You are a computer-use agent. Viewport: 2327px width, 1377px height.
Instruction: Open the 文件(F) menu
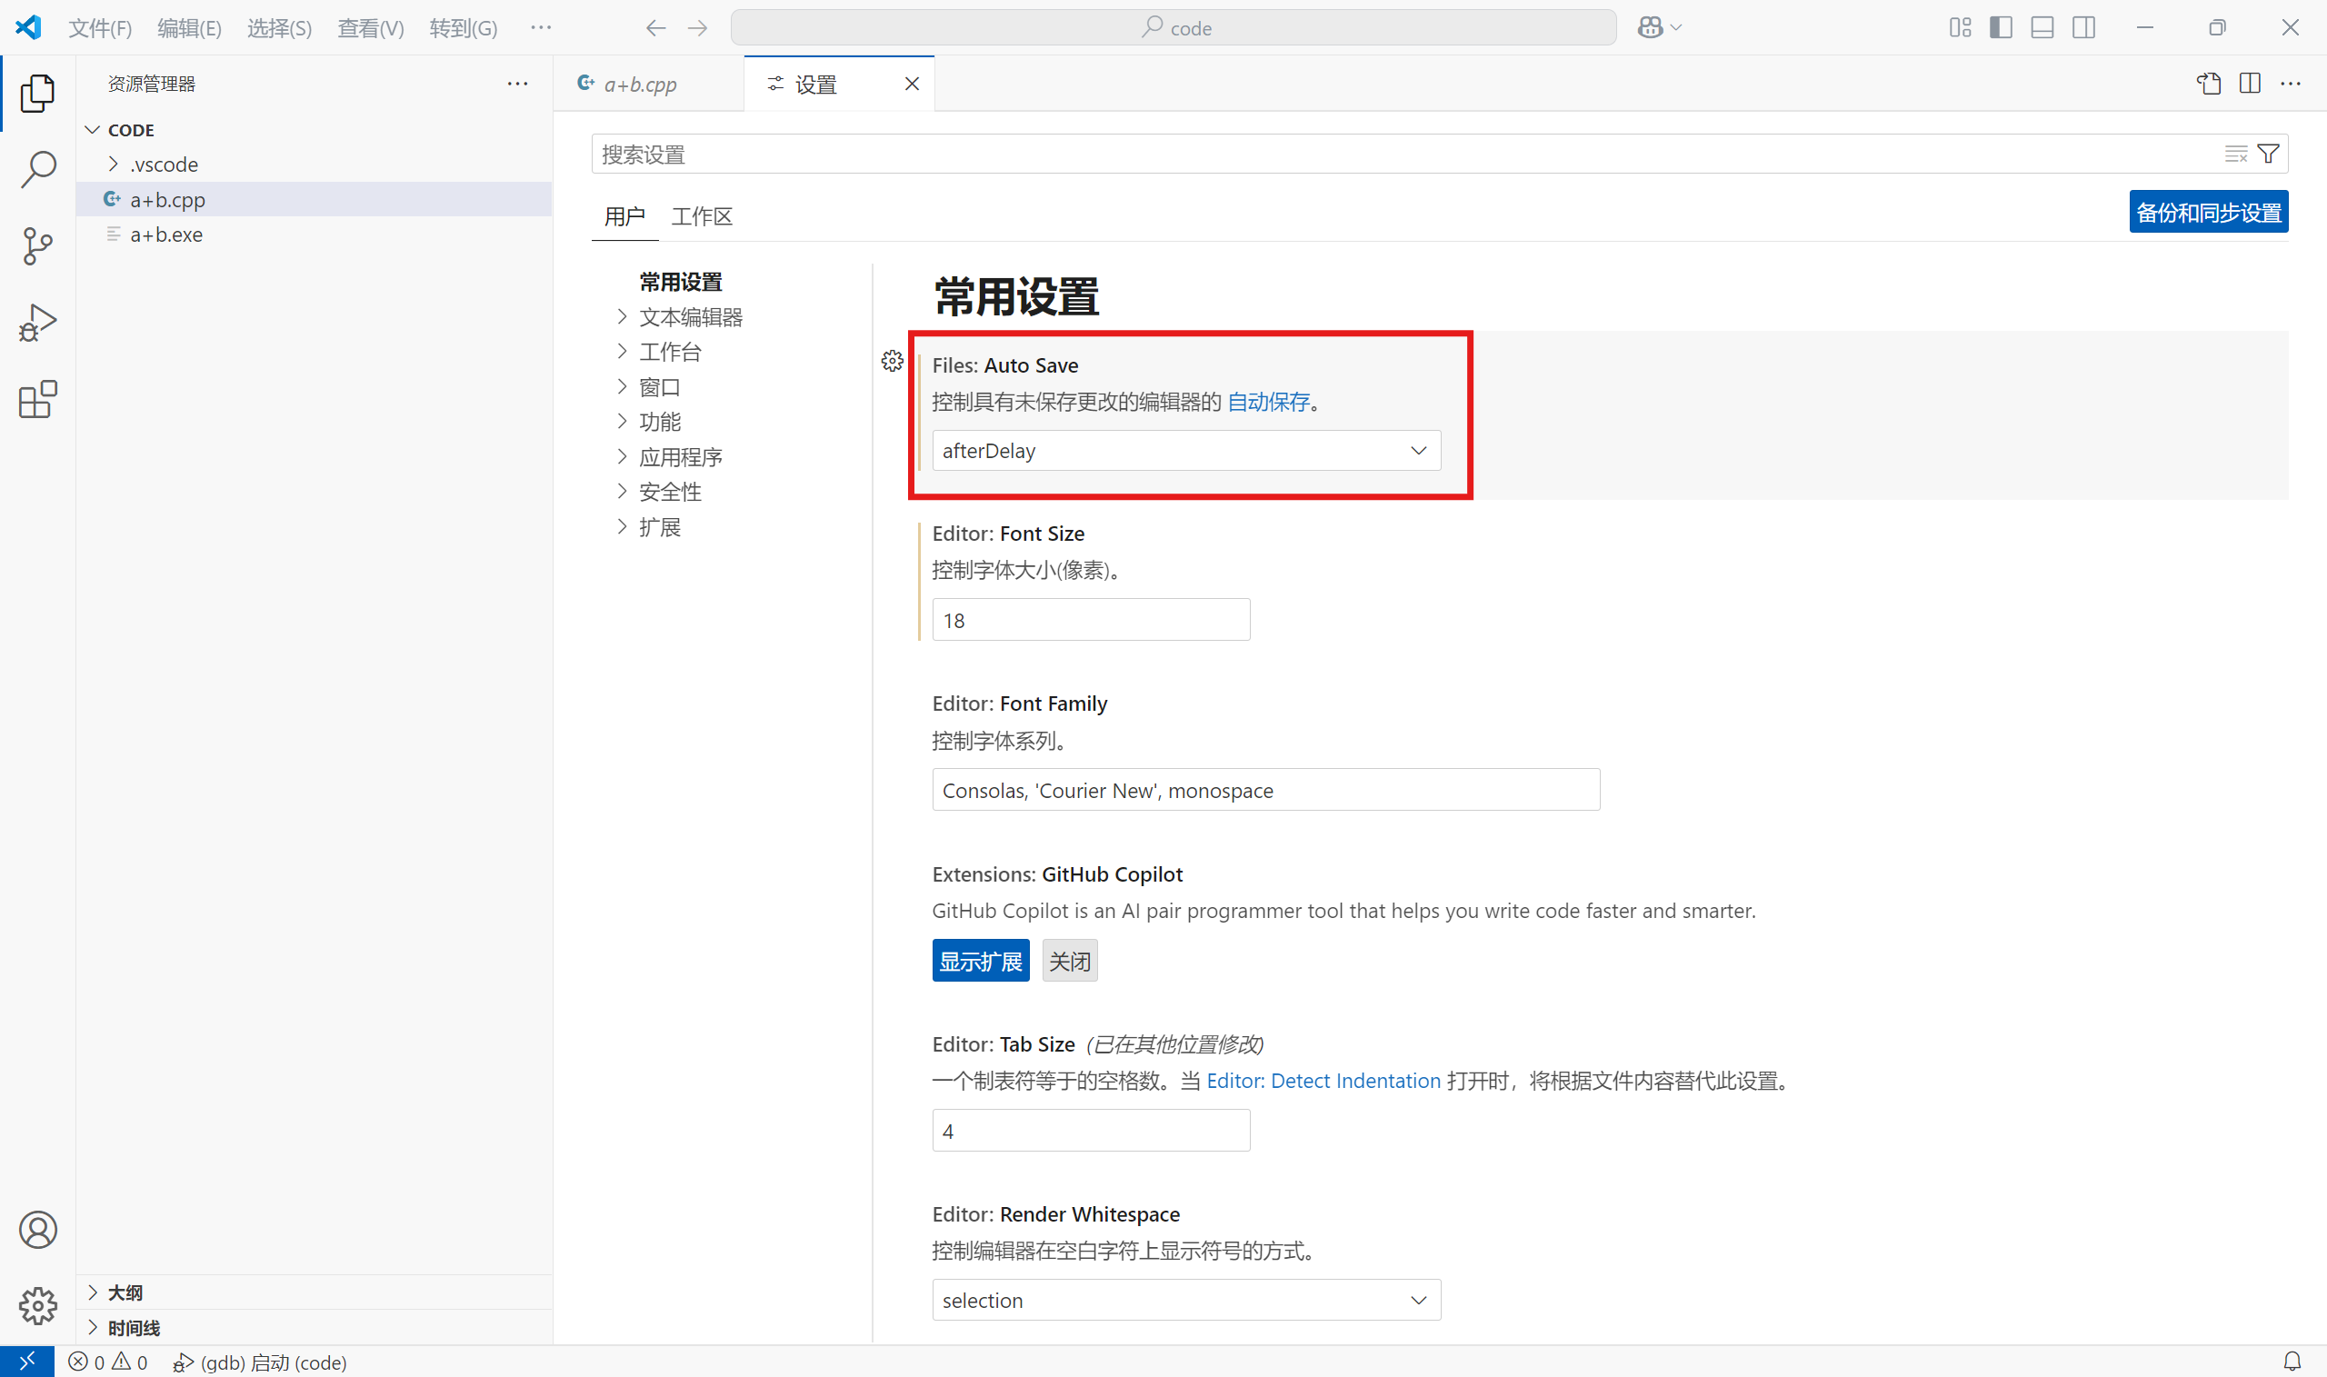click(x=99, y=28)
